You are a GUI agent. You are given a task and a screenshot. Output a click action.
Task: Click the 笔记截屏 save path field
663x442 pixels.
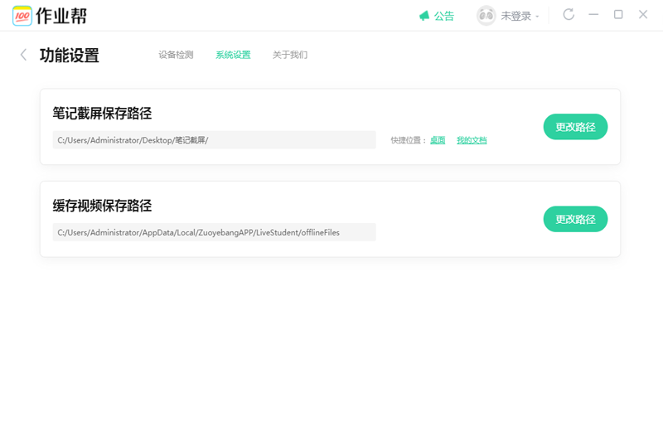(x=214, y=140)
